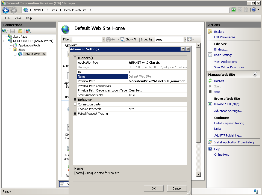Expand the Connection Limits property
Image resolution: width=262 pixels, height=195 pixels.
click(75, 104)
